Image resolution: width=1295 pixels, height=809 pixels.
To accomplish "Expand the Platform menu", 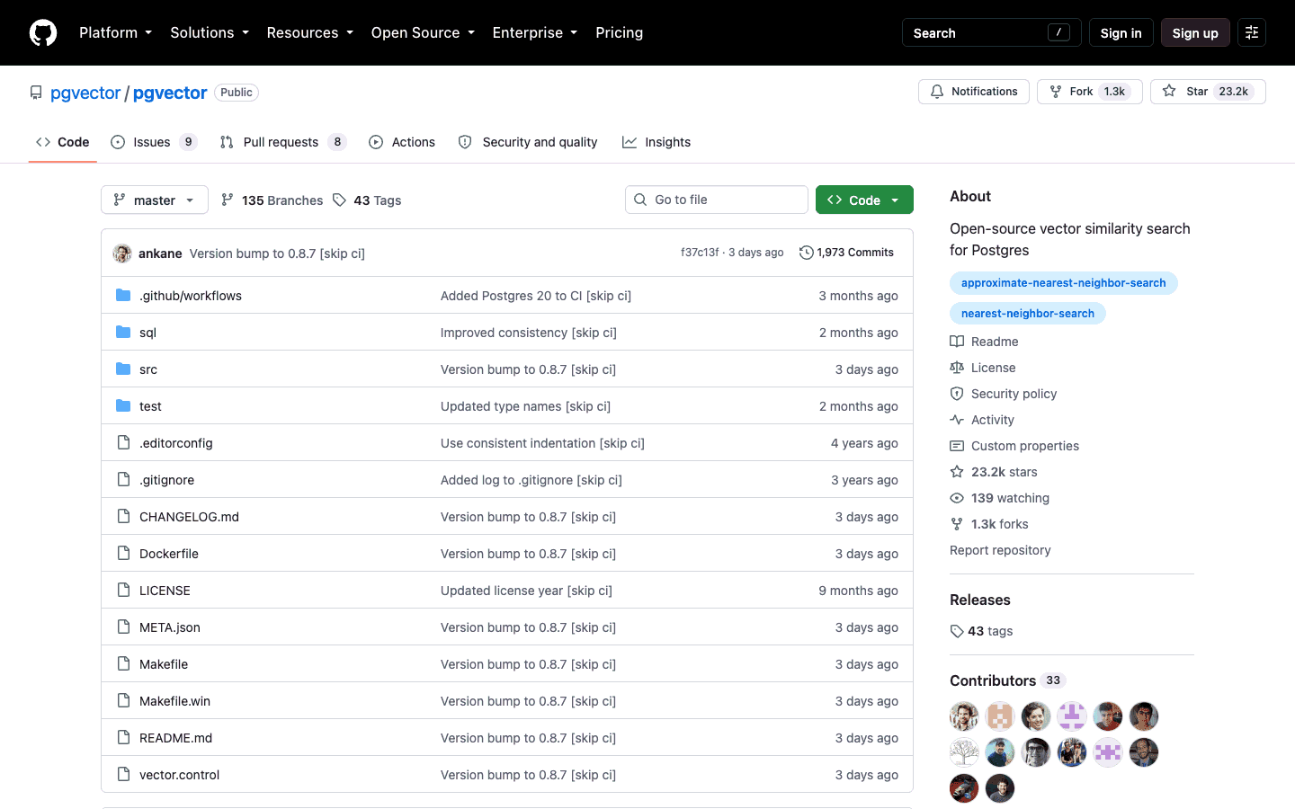I will pos(115,32).
